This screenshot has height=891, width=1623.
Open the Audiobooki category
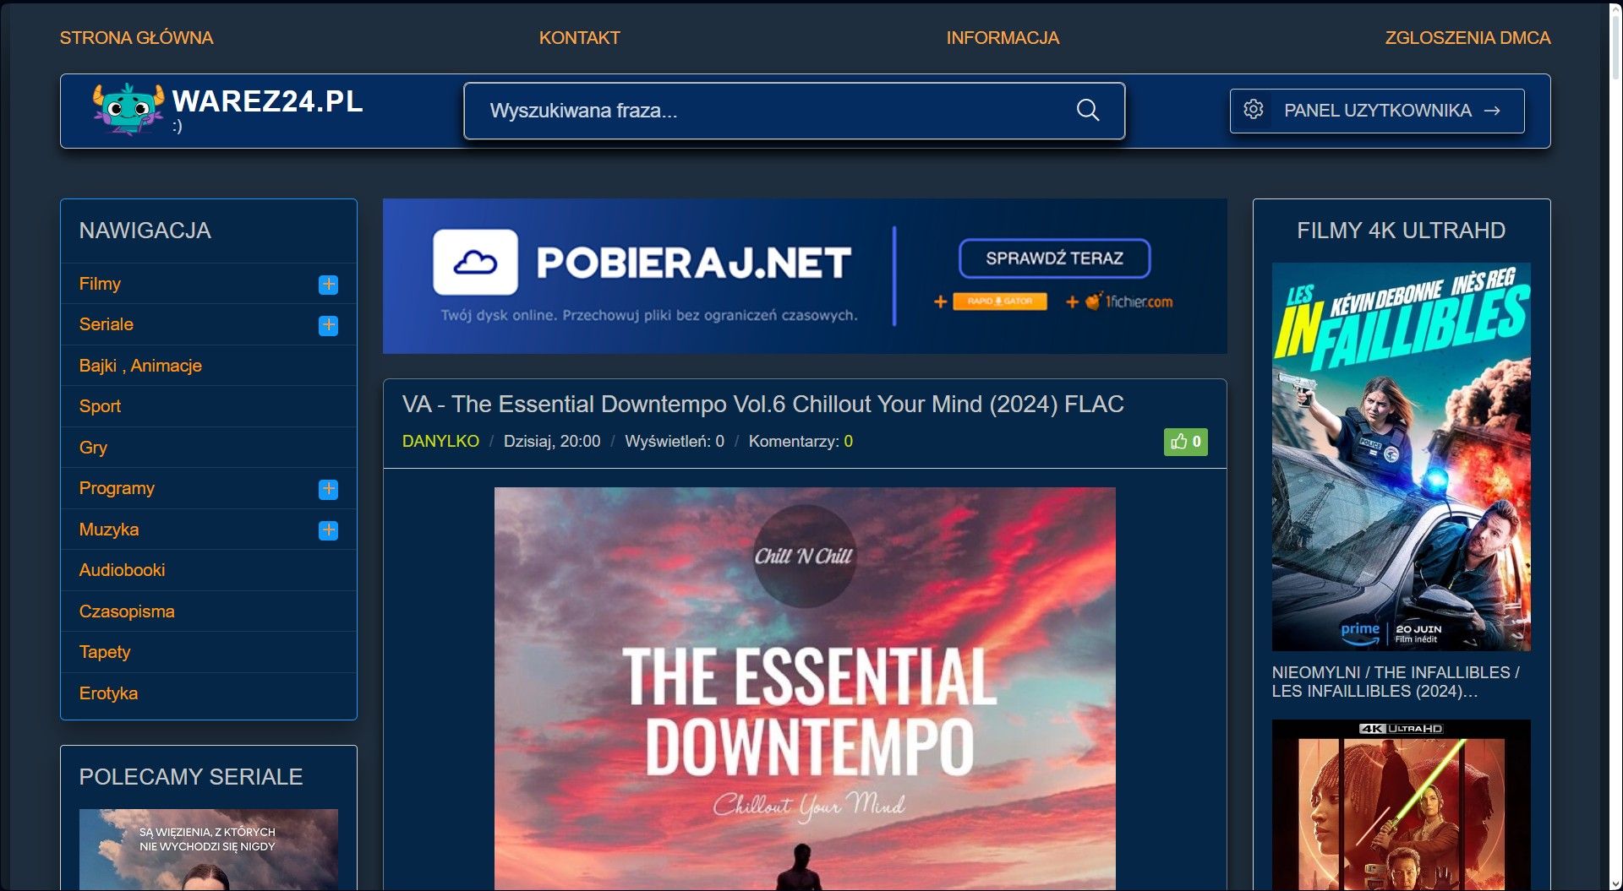[x=122, y=570]
